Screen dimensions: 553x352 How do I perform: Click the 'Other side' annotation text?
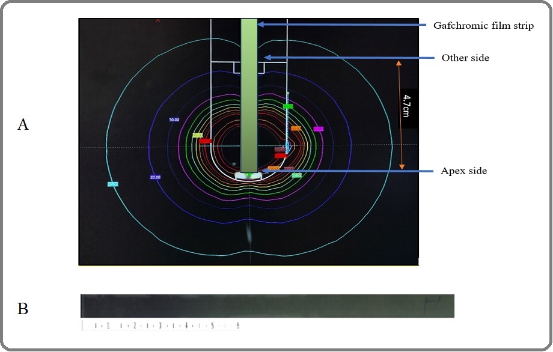[x=465, y=58]
